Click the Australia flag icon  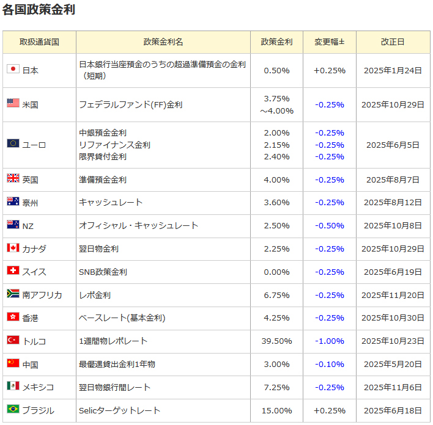(x=13, y=202)
